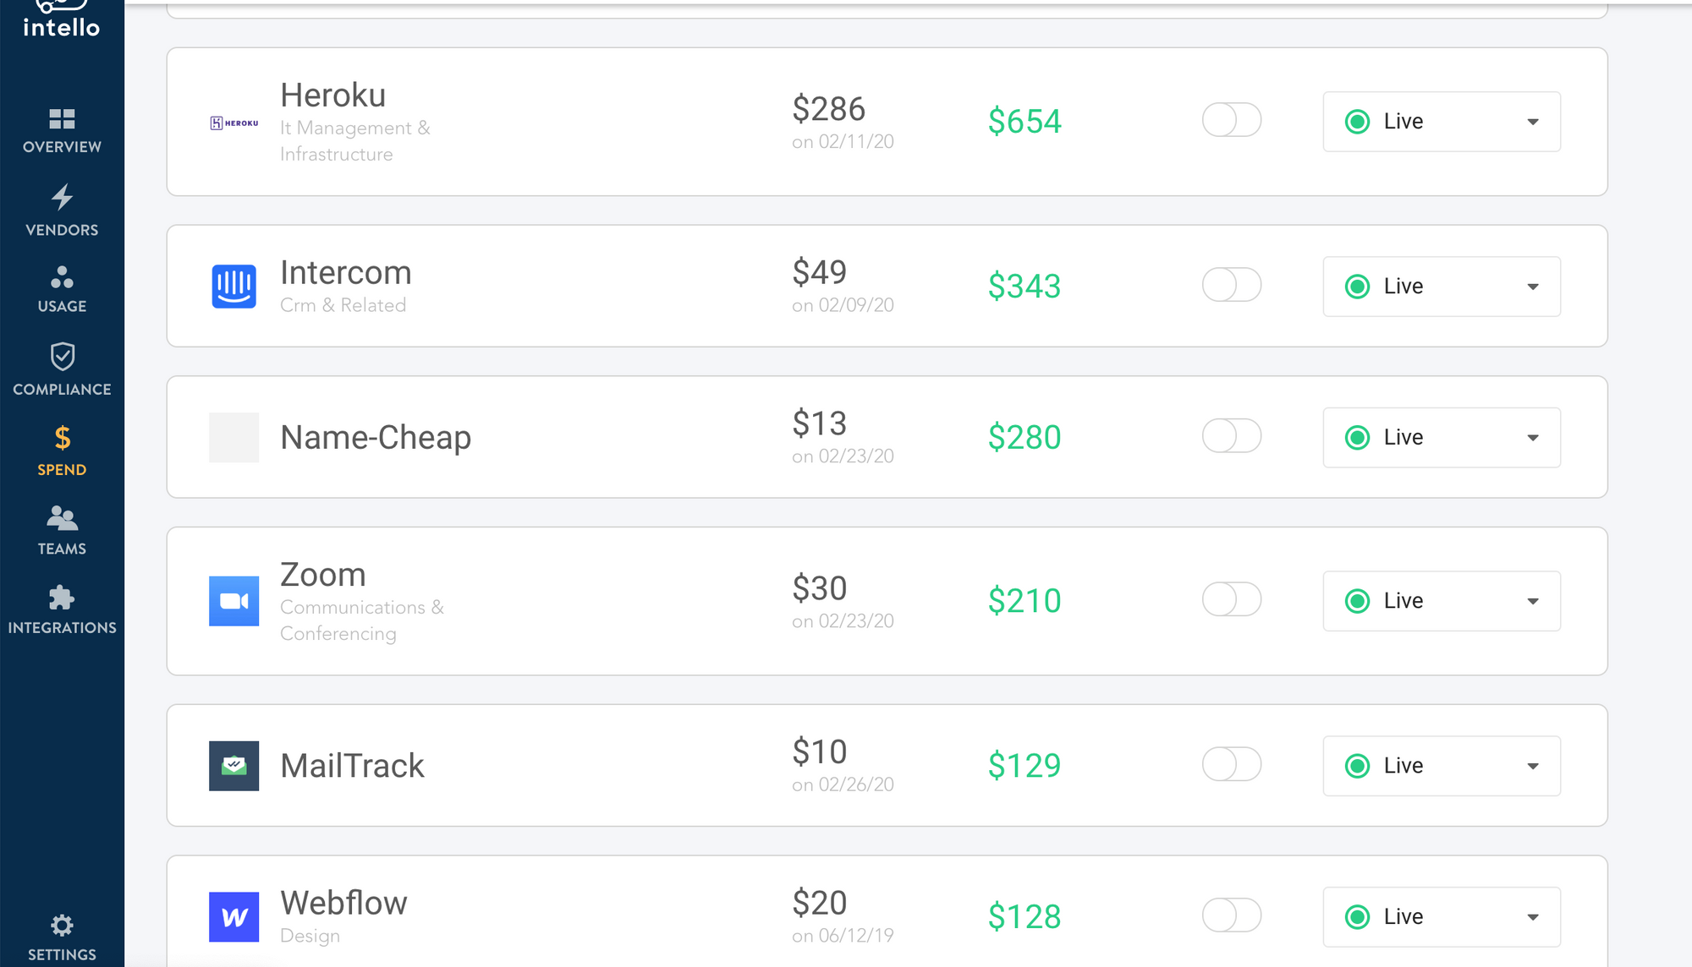Open Name-Cheap's Live status dropdown
The width and height of the screenshot is (1692, 967).
click(x=1441, y=438)
